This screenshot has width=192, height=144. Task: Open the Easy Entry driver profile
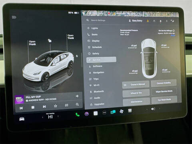click(x=136, y=21)
